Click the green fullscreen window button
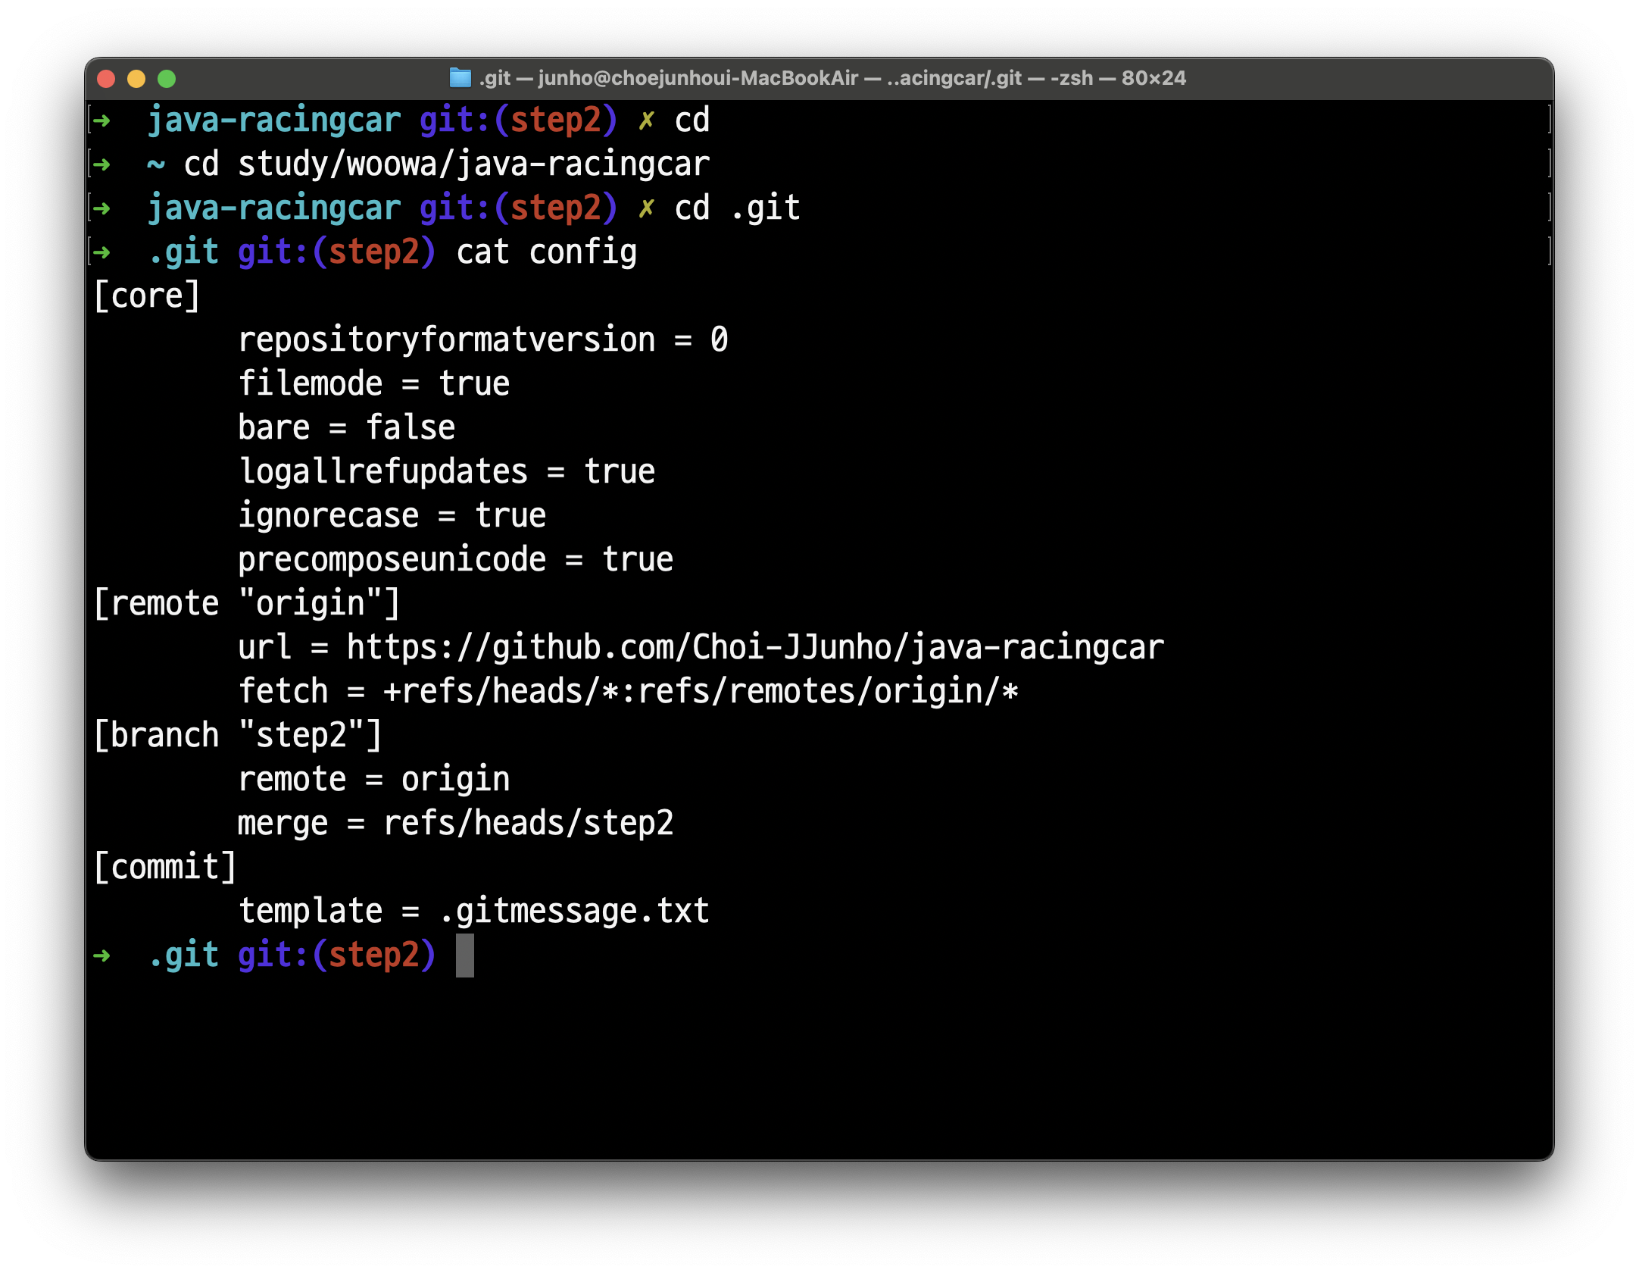The height and width of the screenshot is (1273, 1639). coord(167,79)
